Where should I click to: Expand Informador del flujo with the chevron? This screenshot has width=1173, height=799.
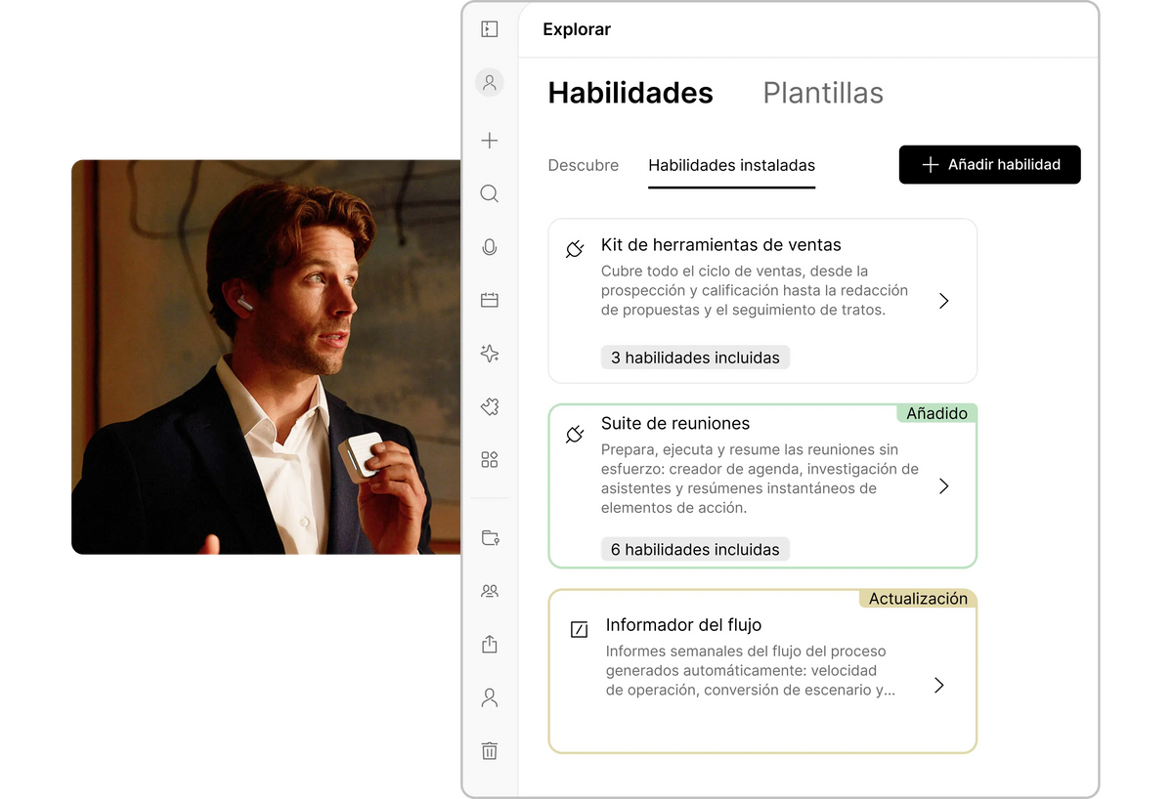pyautogui.click(x=938, y=685)
